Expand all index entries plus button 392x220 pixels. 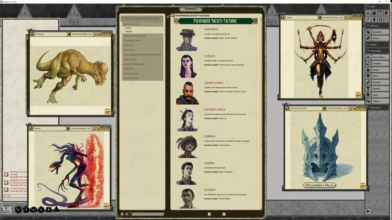pyautogui.click(x=122, y=214)
